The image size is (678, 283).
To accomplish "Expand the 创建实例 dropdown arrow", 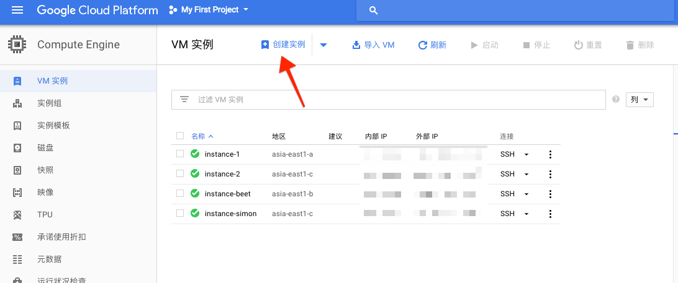I will coord(323,45).
